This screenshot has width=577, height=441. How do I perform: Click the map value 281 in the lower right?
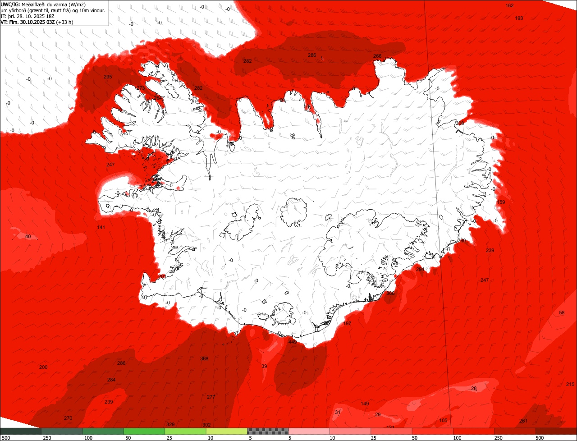523,421
